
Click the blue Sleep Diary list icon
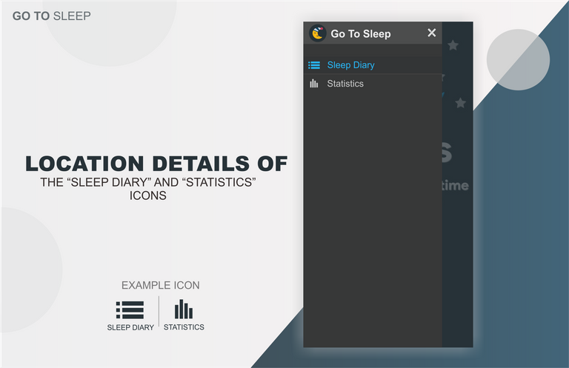tap(314, 65)
